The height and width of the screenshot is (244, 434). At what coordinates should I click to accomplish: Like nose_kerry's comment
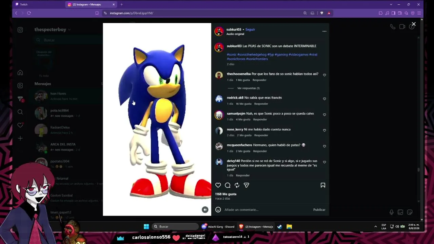324,130
